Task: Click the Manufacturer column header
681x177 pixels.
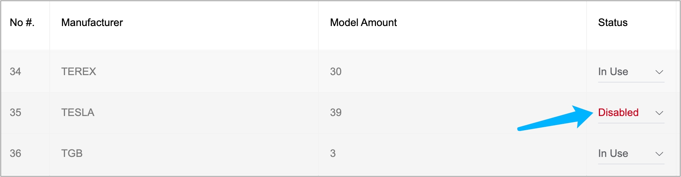Action: coord(92,23)
